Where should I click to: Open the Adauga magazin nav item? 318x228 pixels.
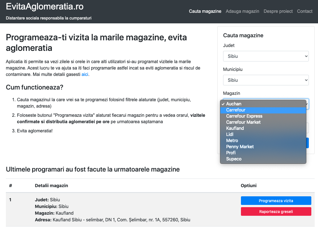click(x=242, y=11)
